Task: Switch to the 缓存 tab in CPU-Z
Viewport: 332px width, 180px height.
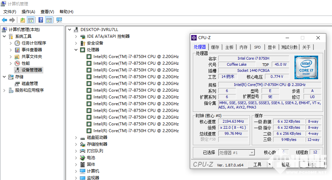Action: pyautogui.click(x=215, y=47)
